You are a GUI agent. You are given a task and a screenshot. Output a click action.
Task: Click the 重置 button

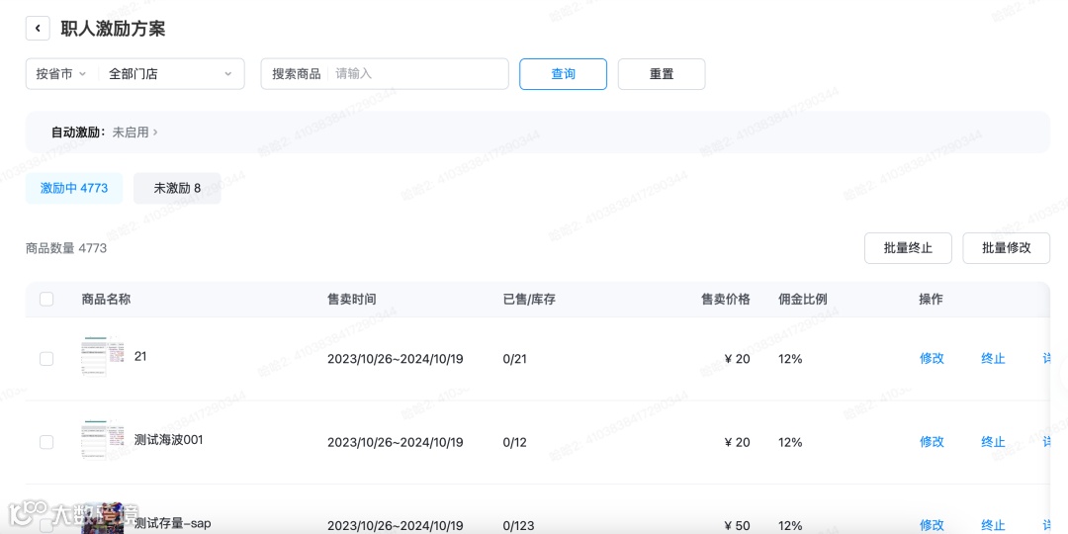pyautogui.click(x=662, y=73)
